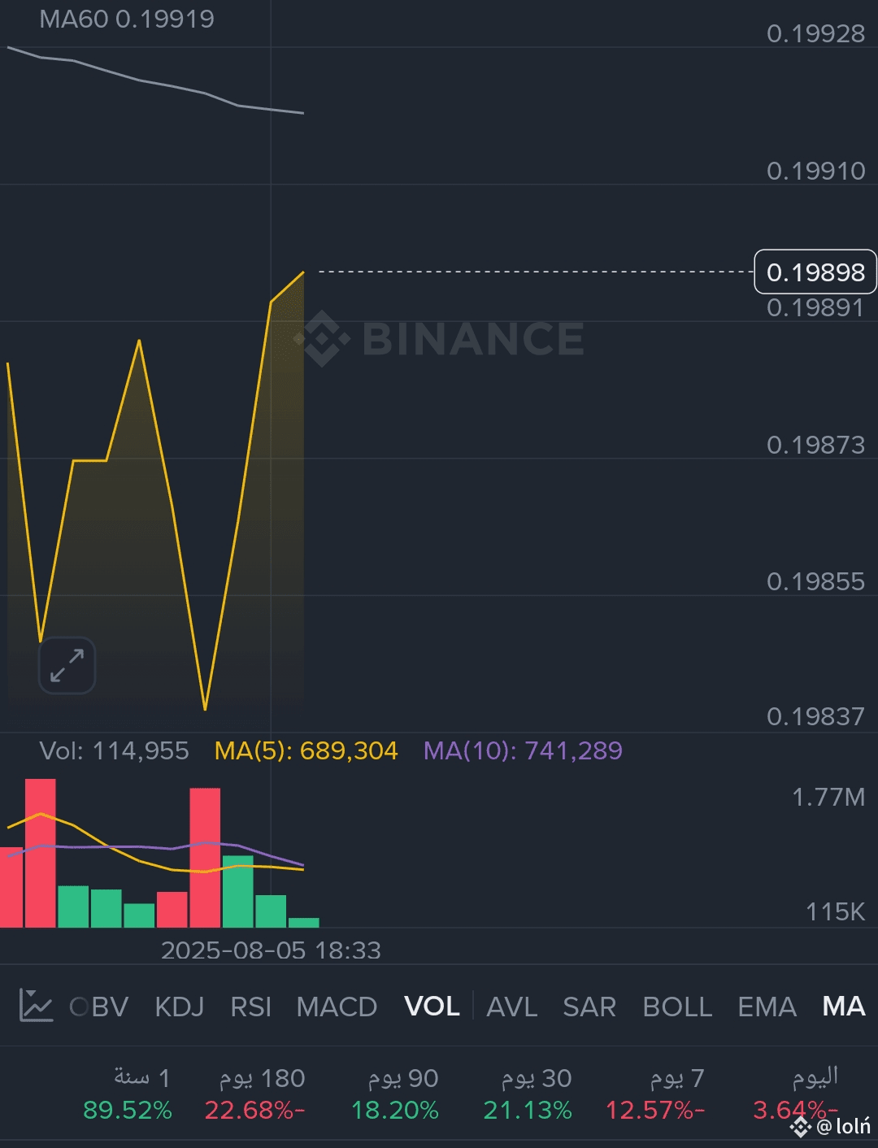The width and height of the screenshot is (878, 1148).
Task: Click the current price label 0.19898
Action: coord(815,272)
